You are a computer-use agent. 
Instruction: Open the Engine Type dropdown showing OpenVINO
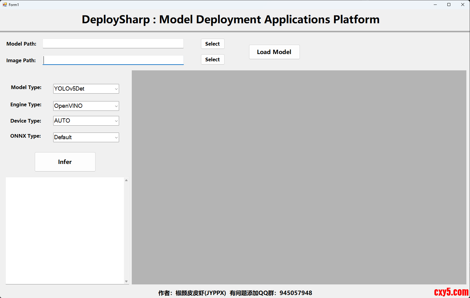pos(86,106)
